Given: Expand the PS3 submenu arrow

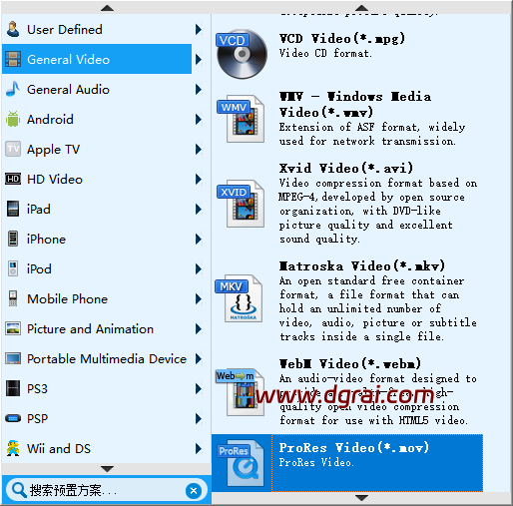Looking at the screenshot, I should pyautogui.click(x=199, y=388).
